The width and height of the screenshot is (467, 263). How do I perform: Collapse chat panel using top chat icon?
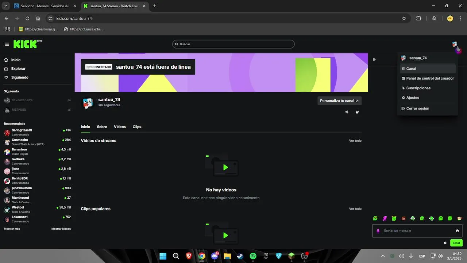coord(374,59)
